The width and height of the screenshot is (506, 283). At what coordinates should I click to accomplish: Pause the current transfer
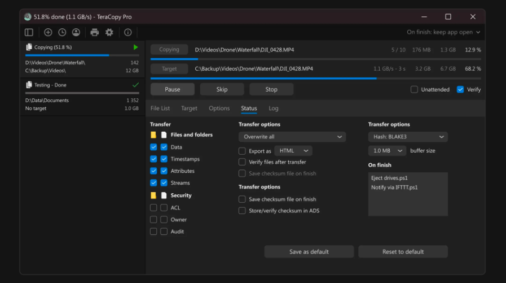pyautogui.click(x=173, y=89)
